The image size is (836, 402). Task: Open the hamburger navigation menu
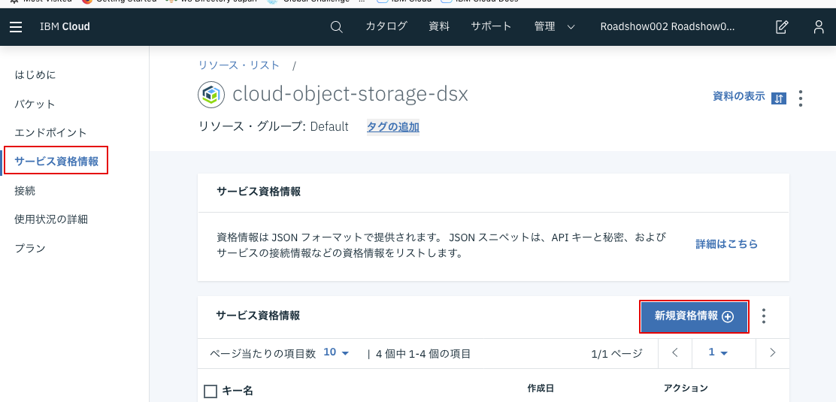tap(16, 26)
